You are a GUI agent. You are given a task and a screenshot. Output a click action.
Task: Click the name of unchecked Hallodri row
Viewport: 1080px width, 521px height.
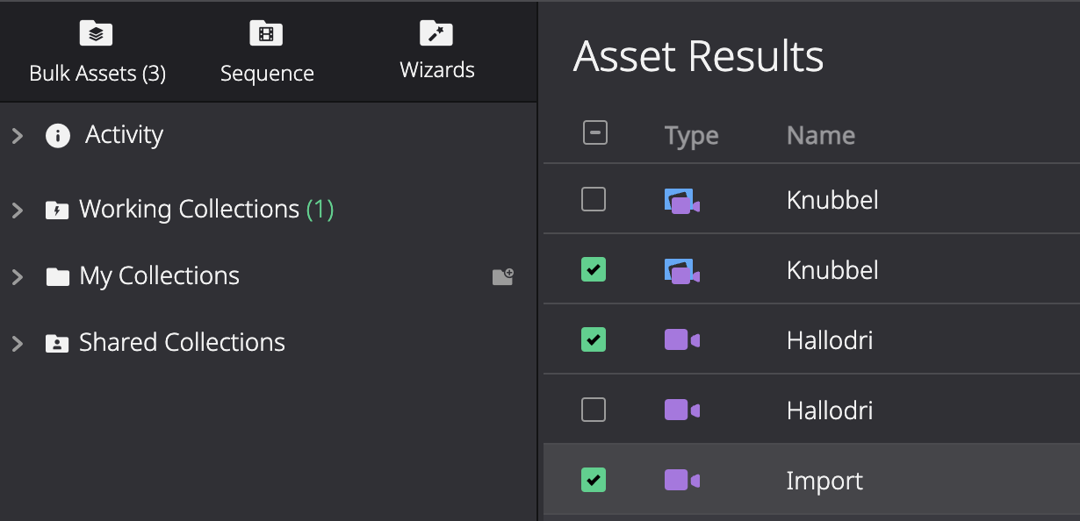(830, 410)
